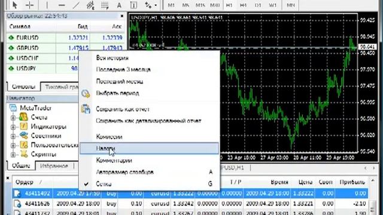383x215 pixels.
Task: Select order 43411492 row
Action: [190, 193]
